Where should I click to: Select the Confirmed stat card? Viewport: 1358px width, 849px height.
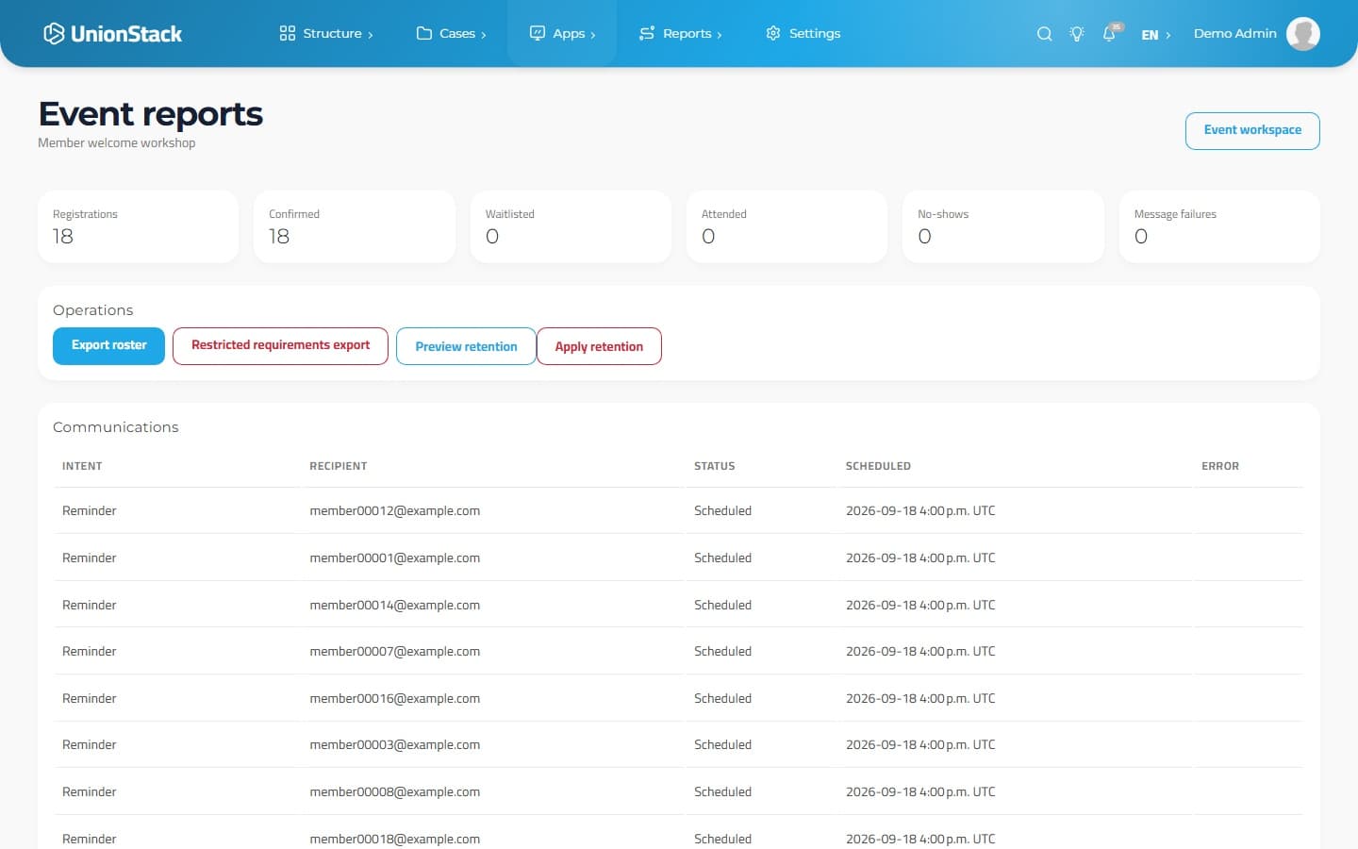coord(355,226)
